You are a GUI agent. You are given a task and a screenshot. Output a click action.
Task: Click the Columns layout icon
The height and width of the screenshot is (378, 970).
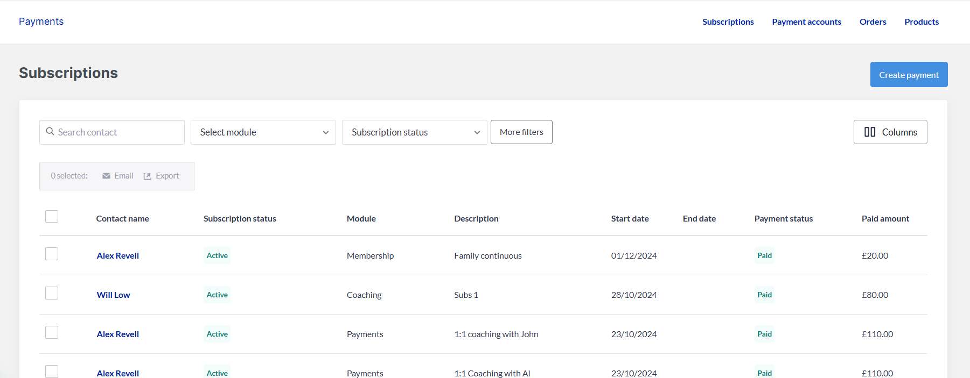869,132
